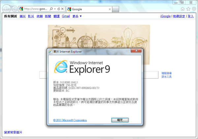Minimize the Internet Explorer window
The width and height of the screenshot is (198, 139).
(x=176, y=2)
